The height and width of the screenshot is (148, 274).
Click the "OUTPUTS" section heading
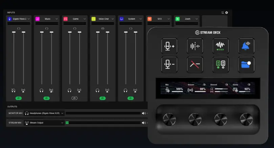[12, 107]
